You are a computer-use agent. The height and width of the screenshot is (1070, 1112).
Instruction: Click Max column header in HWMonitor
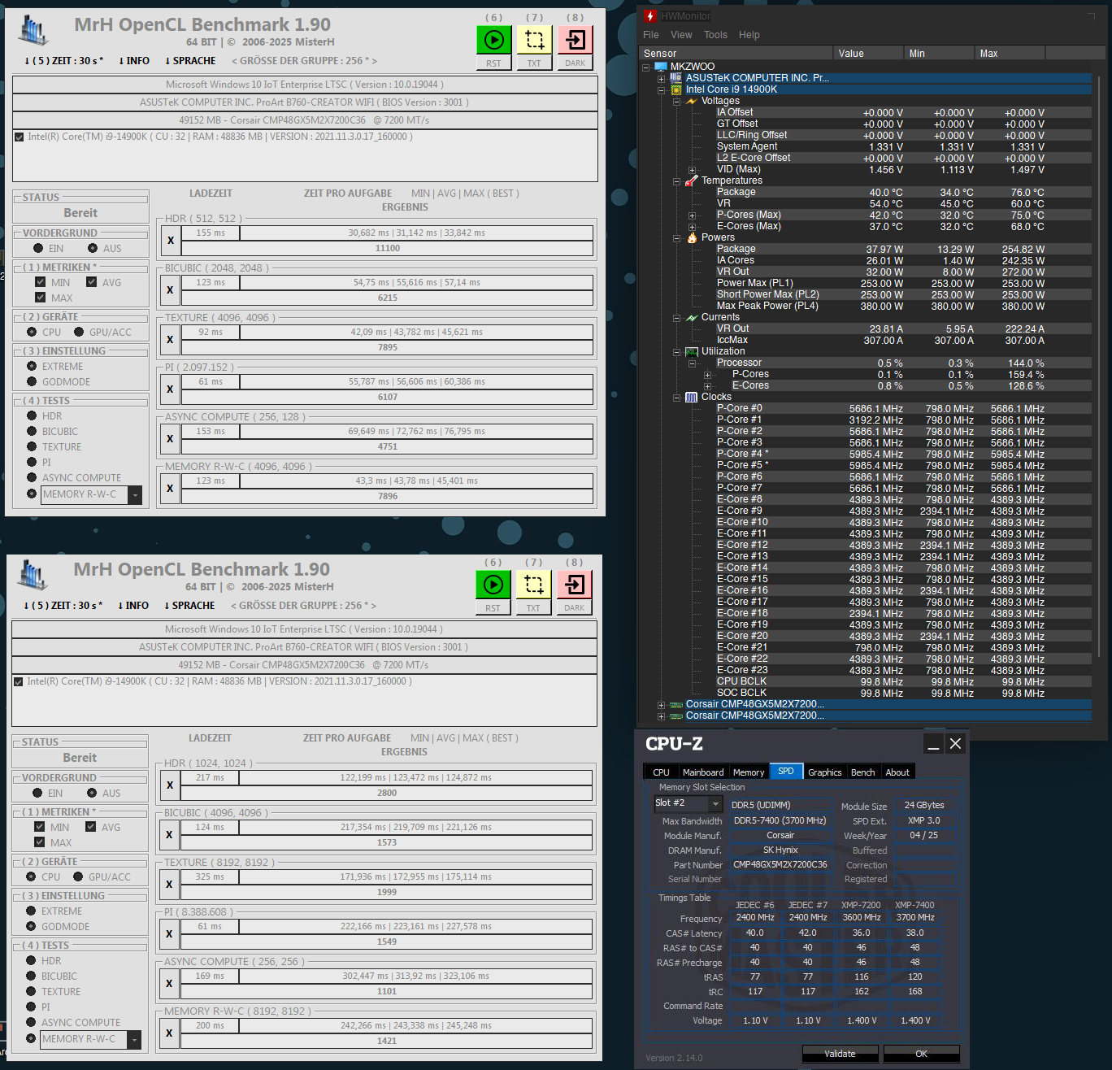(1010, 54)
